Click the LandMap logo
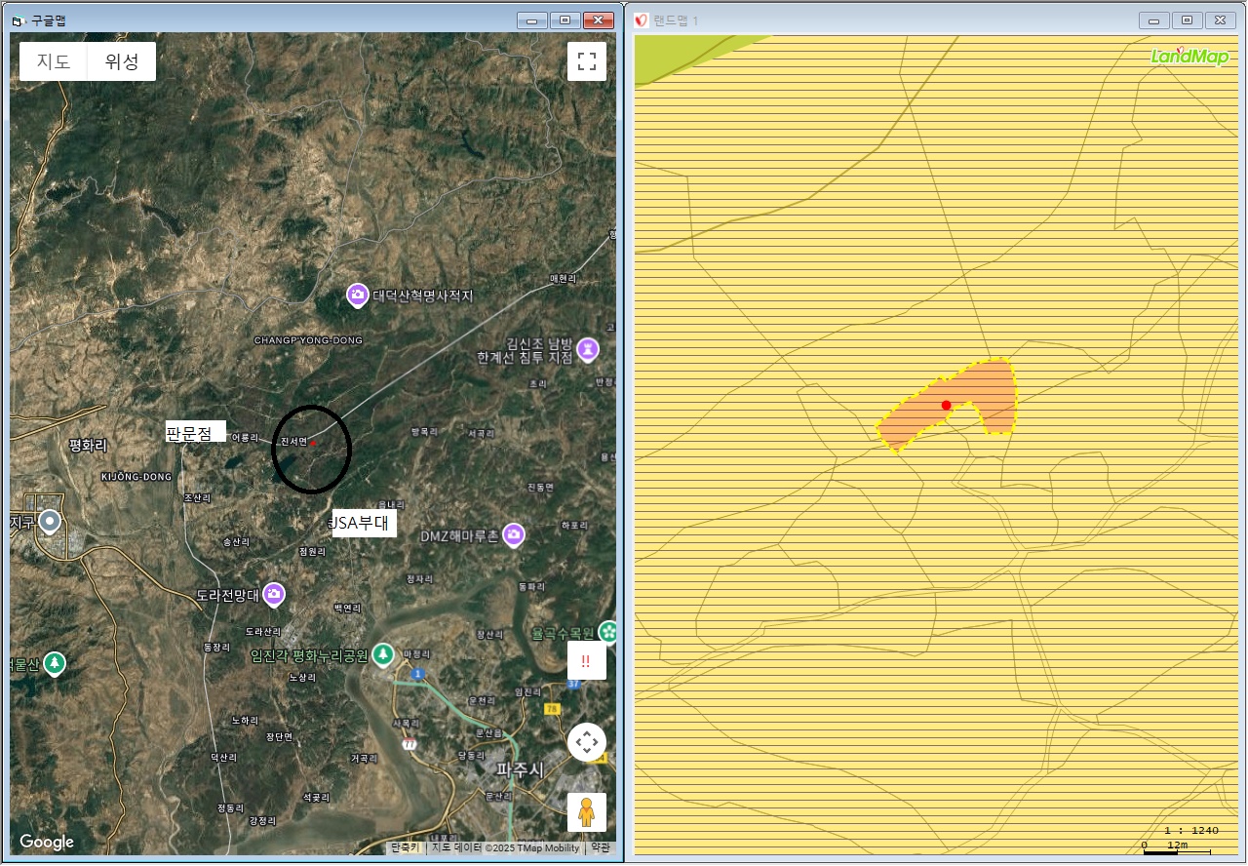The image size is (1248, 866). [x=1189, y=56]
